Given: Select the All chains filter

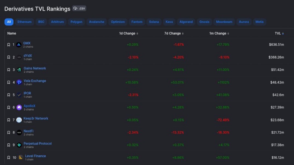Looking at the screenshot, I should 9,22.
